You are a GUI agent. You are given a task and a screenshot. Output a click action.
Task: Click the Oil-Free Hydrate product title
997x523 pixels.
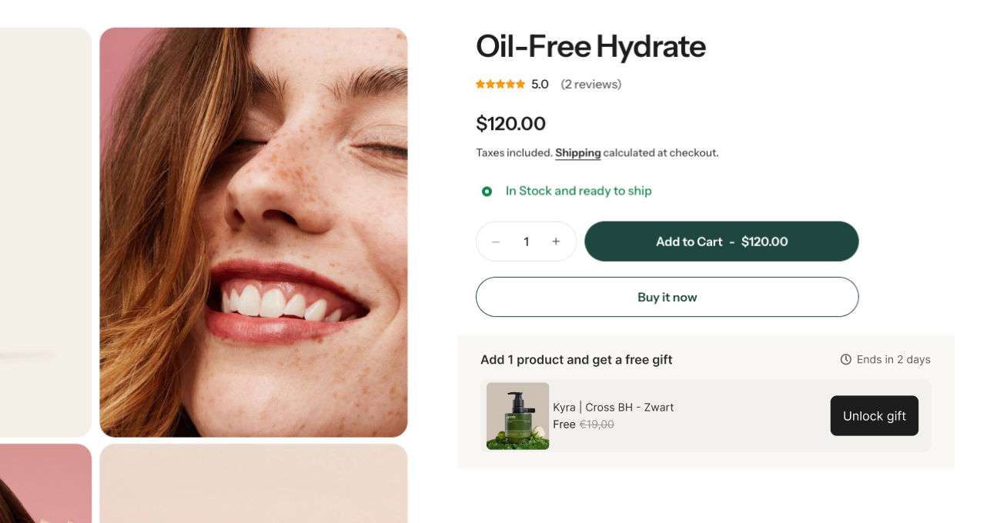click(591, 46)
